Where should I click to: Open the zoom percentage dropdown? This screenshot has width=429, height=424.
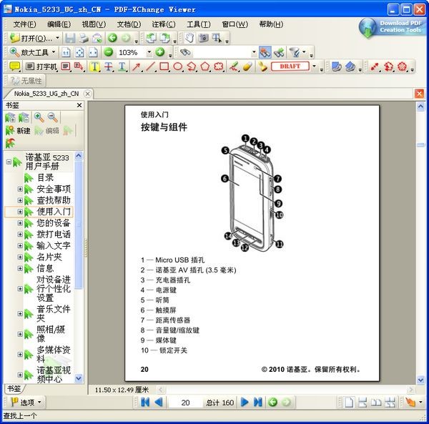click(x=149, y=52)
